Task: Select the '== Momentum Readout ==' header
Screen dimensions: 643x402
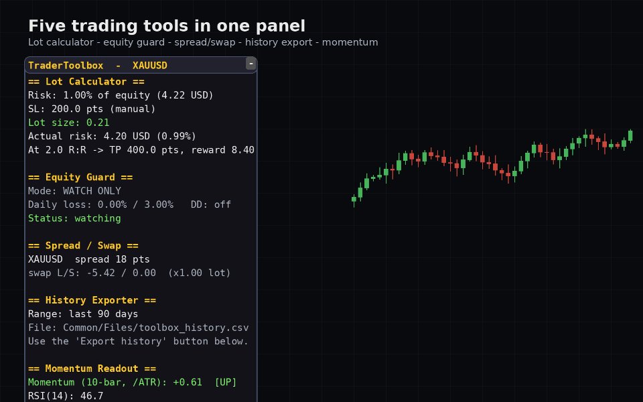Action: coord(92,368)
